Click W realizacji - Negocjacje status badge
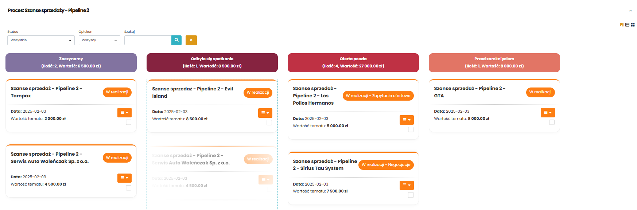 click(x=386, y=165)
